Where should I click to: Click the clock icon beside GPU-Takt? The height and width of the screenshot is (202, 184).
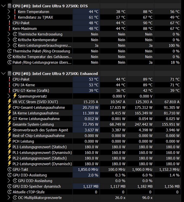[x=9, y=169]
